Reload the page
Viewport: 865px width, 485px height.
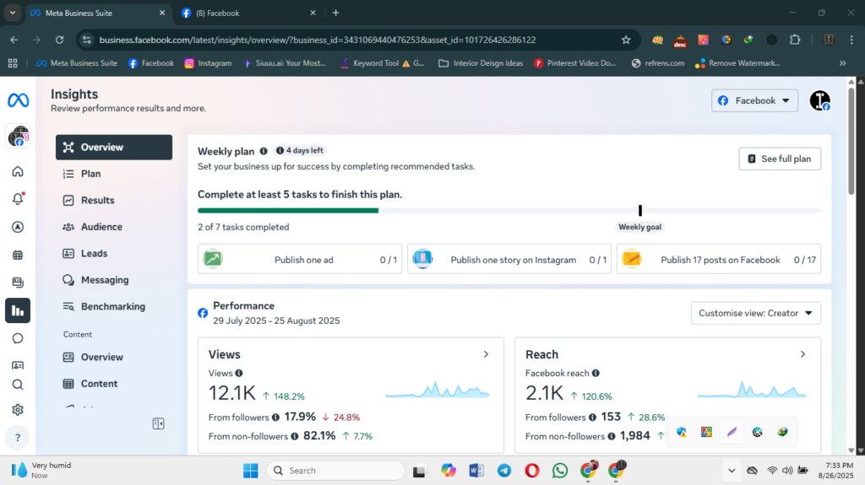[60, 40]
